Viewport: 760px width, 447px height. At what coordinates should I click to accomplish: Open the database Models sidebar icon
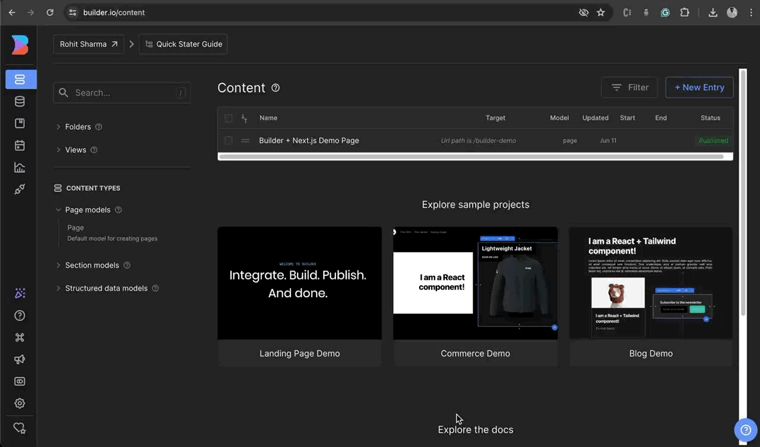tap(20, 102)
